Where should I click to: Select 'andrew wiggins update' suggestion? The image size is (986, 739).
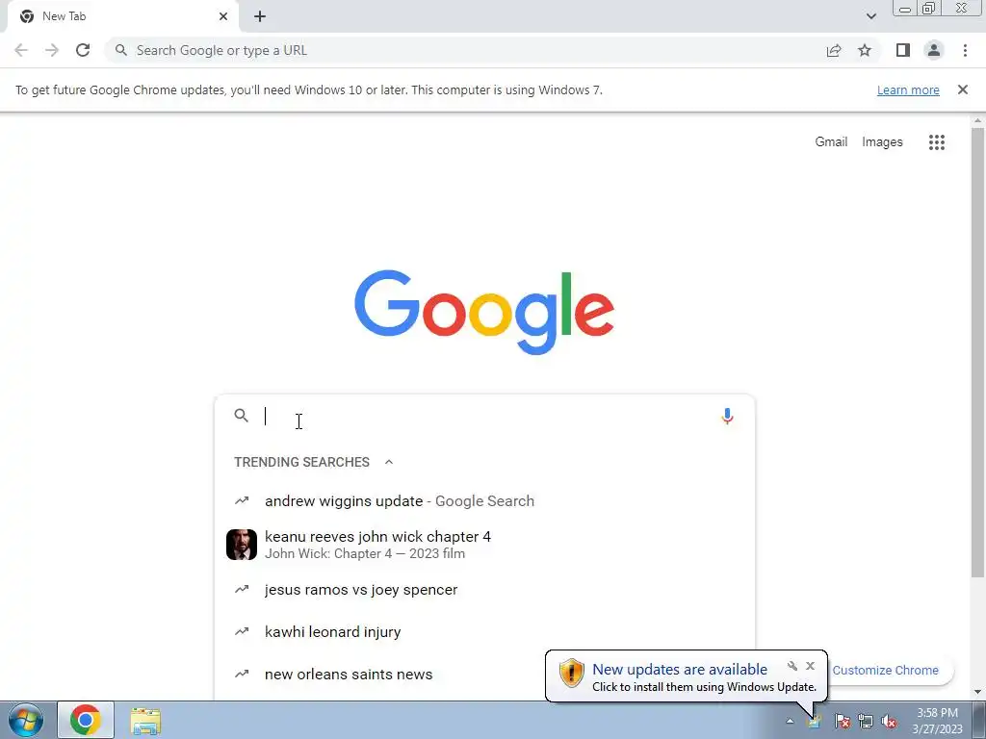click(x=484, y=500)
